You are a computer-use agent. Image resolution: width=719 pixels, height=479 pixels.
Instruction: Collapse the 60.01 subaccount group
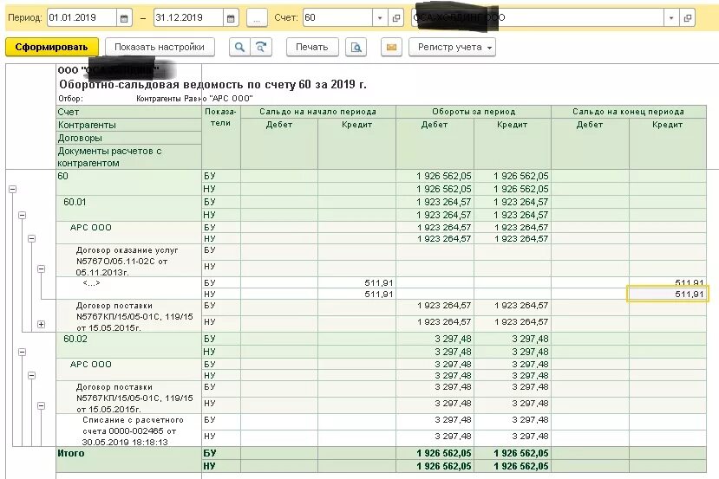(x=22, y=215)
